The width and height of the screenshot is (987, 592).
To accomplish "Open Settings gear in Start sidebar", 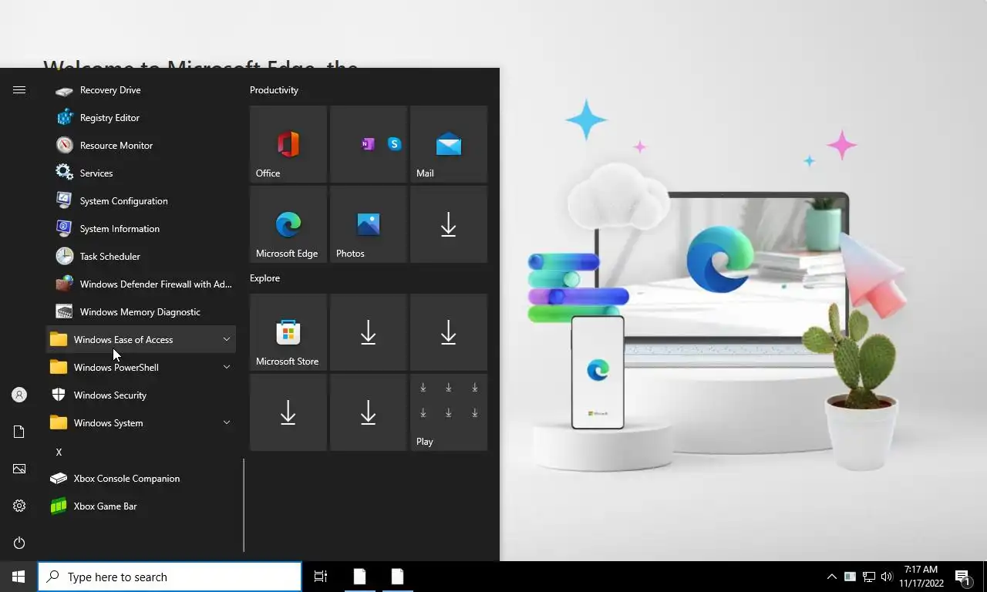I will pos(19,506).
